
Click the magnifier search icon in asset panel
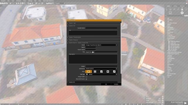[x=183, y=16]
